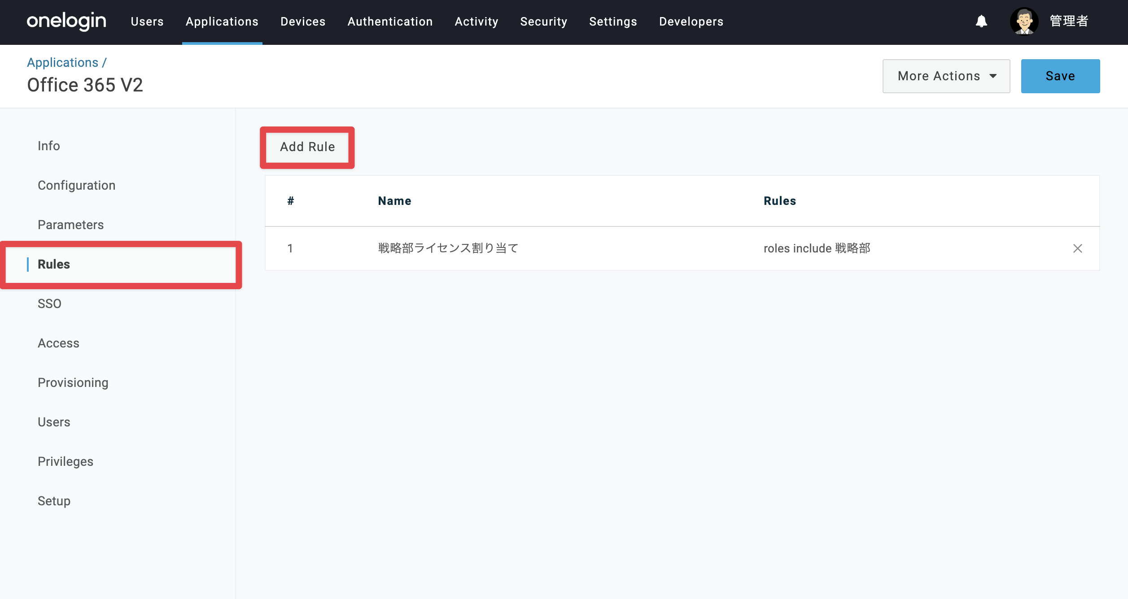Open the More Actions dropdown
This screenshot has width=1128, height=599.
coord(946,76)
